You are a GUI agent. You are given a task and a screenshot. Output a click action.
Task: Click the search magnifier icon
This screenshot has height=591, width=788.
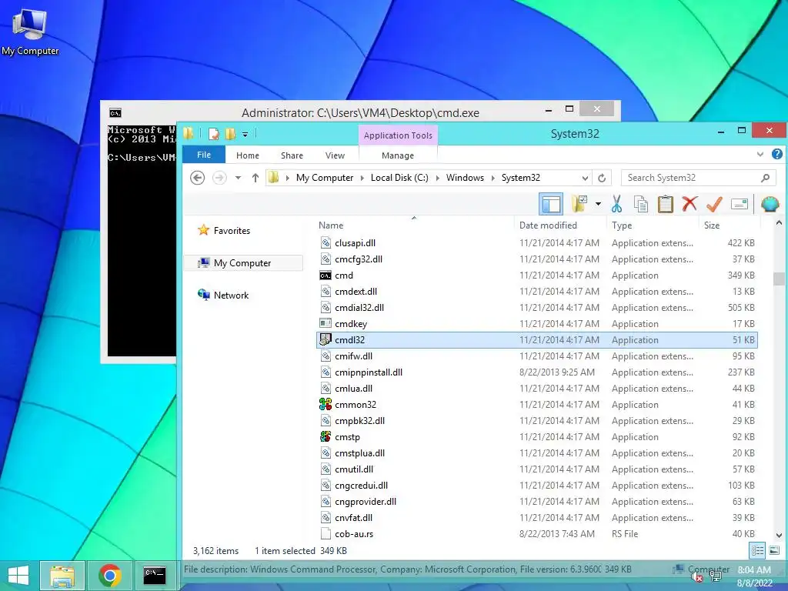tap(766, 178)
